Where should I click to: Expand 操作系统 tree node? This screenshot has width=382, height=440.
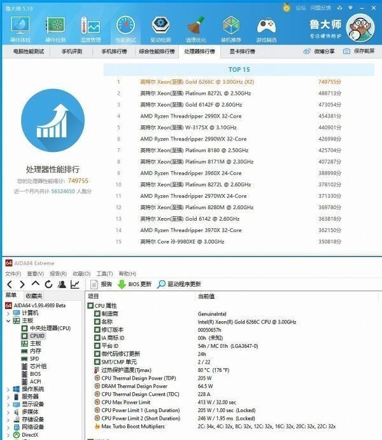[x=8, y=390]
